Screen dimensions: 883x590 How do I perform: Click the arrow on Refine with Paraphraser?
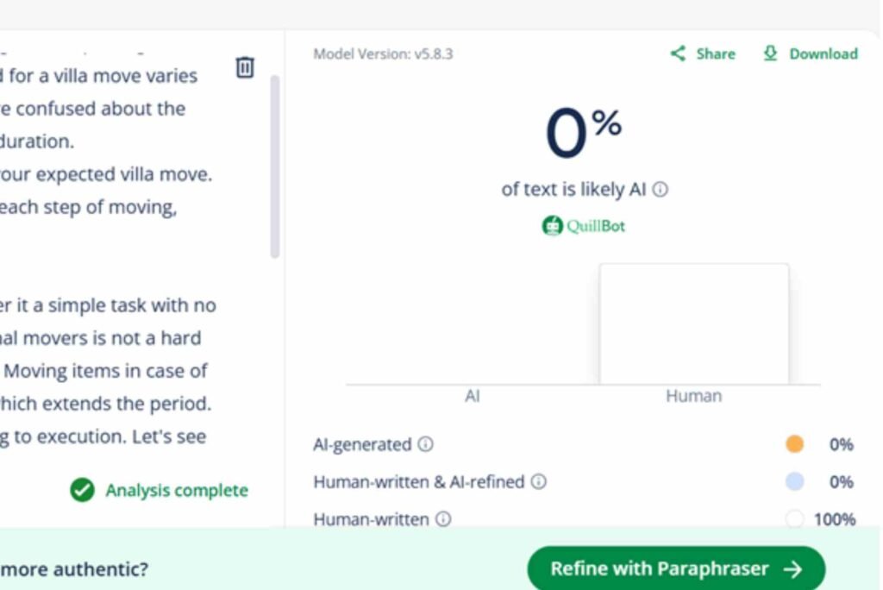792,569
